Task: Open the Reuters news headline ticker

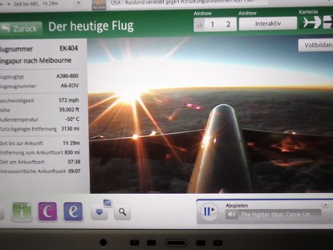Action: pos(189,3)
